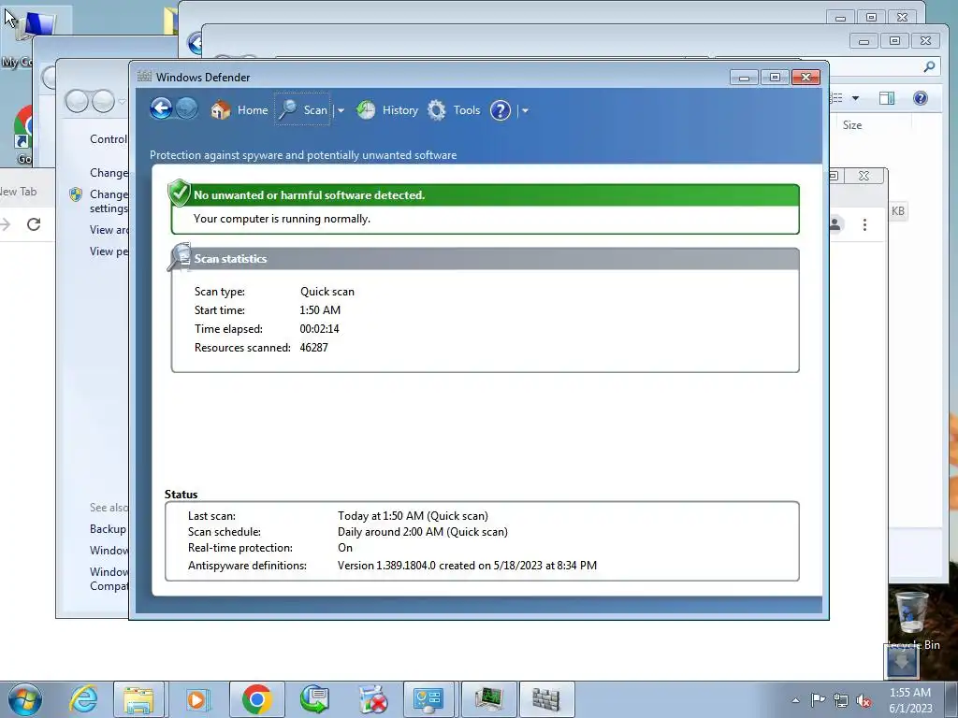Select the 'Today at 1:50 AM (Quick scan)' text
The width and height of the screenshot is (958, 718).
tap(413, 516)
